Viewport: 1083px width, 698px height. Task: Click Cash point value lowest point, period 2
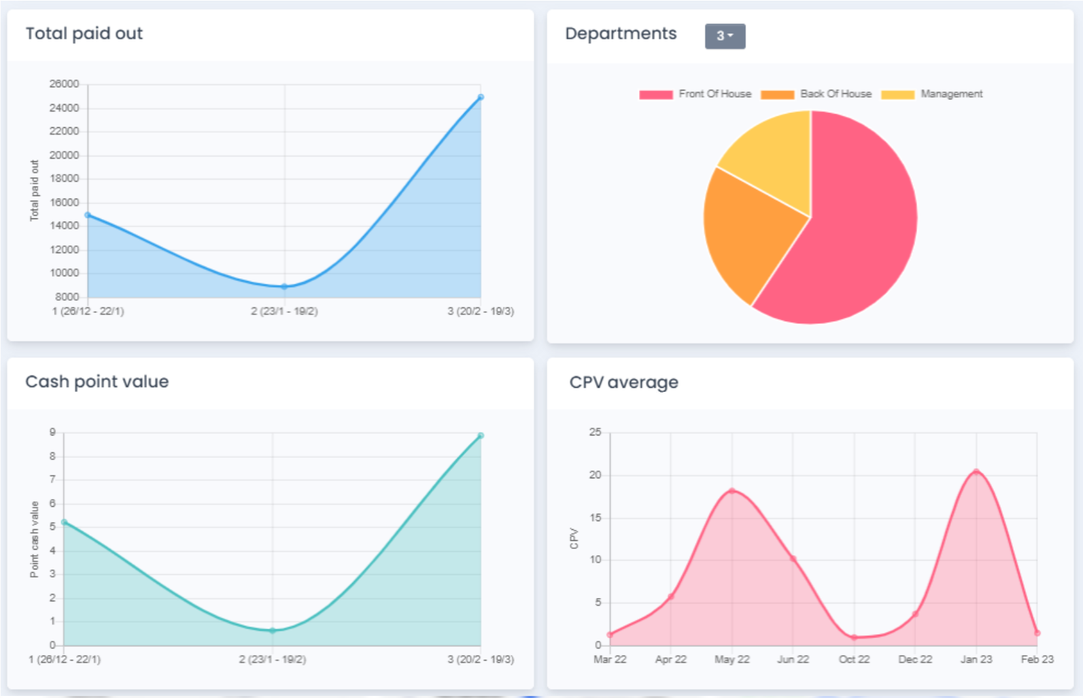(x=273, y=631)
